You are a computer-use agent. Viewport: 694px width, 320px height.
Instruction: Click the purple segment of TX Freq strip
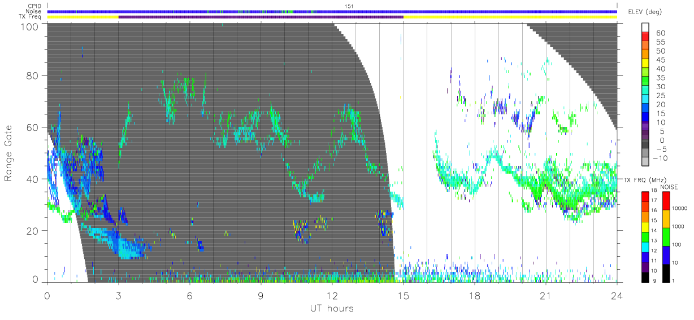coord(261,17)
